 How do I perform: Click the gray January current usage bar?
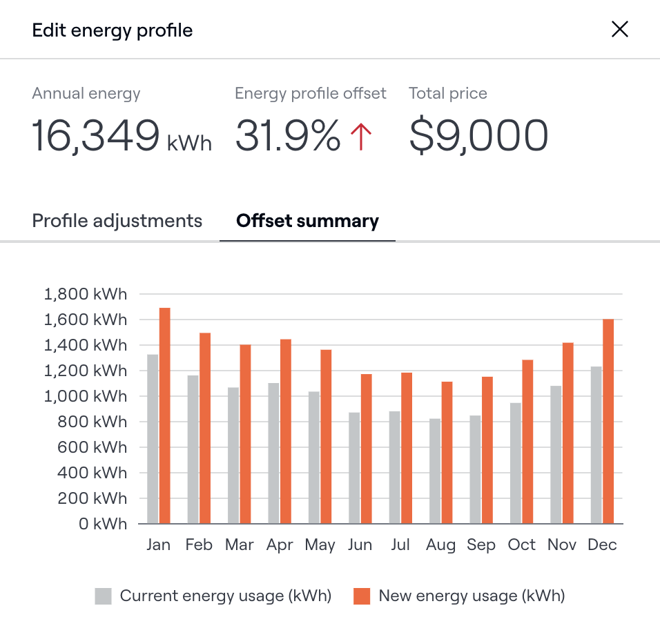pos(153,439)
